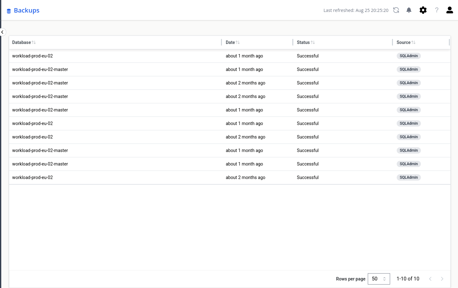The height and width of the screenshot is (288, 458).
Task: Sort table by Status column arrows
Action: coord(313,42)
